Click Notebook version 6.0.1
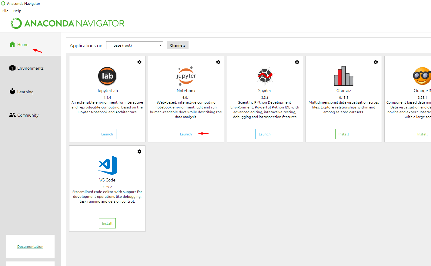Image resolution: width=431 pixels, height=266 pixels. 186,98
